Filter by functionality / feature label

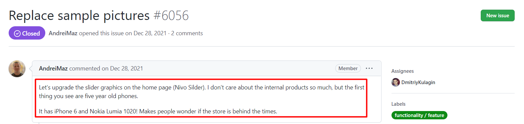tap(419, 115)
